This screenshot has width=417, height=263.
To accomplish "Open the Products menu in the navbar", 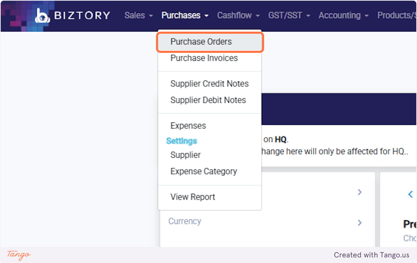I will pos(397,15).
